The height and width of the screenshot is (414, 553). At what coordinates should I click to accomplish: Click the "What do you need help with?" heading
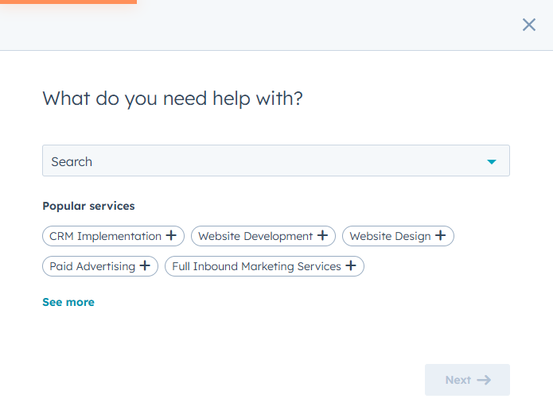(173, 99)
